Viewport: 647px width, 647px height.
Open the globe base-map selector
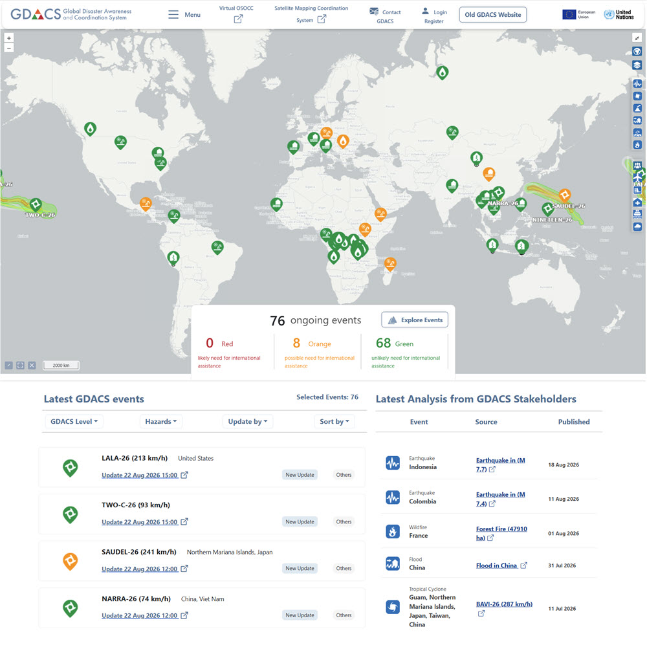tap(637, 51)
